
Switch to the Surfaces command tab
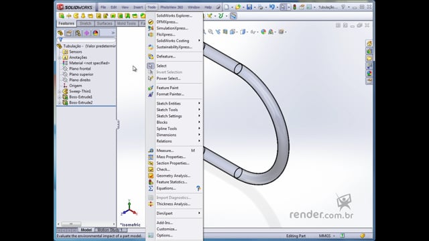tap(105, 23)
